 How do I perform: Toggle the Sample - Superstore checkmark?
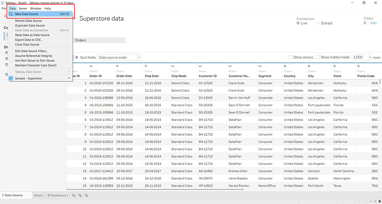[x=11, y=78]
